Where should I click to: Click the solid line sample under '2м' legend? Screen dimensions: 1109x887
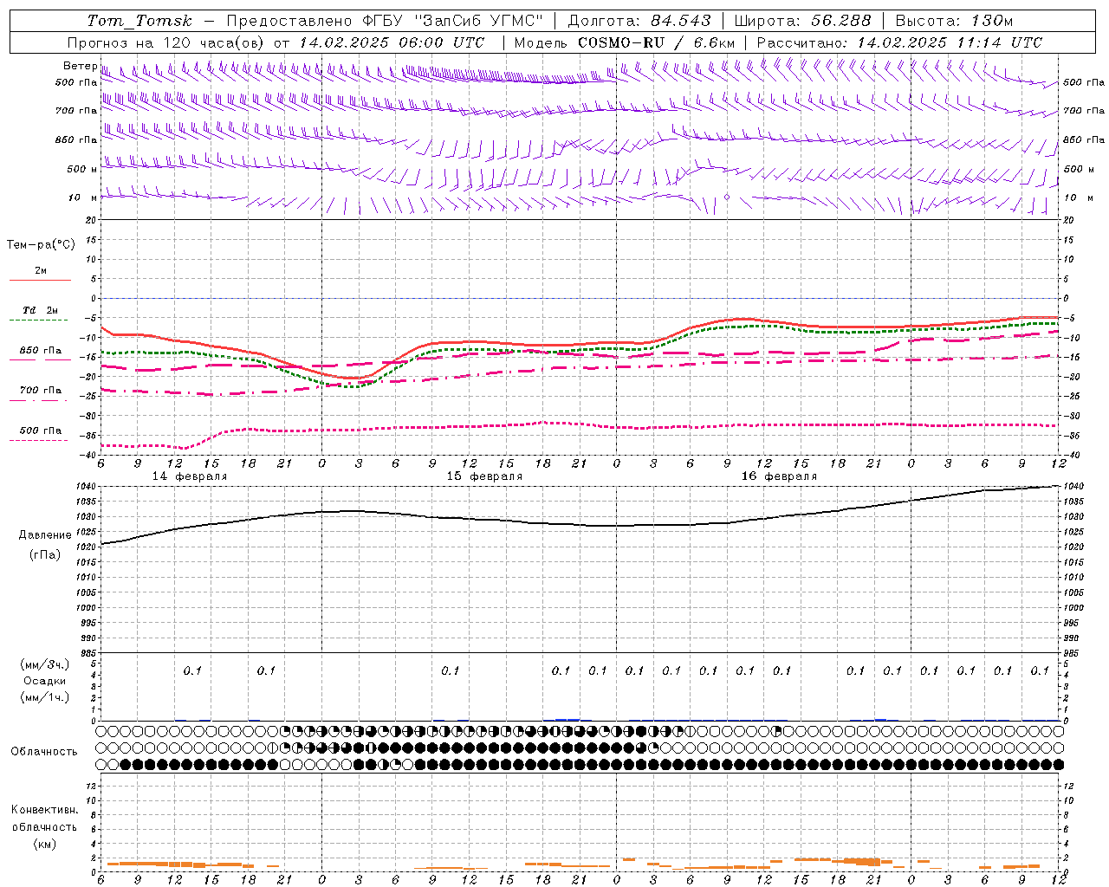tap(40, 280)
